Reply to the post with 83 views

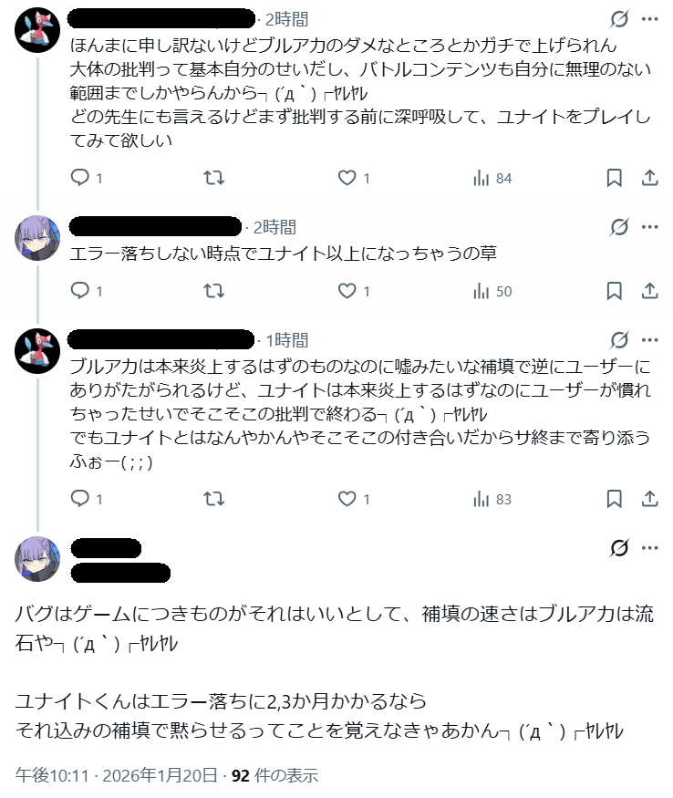tap(80, 499)
